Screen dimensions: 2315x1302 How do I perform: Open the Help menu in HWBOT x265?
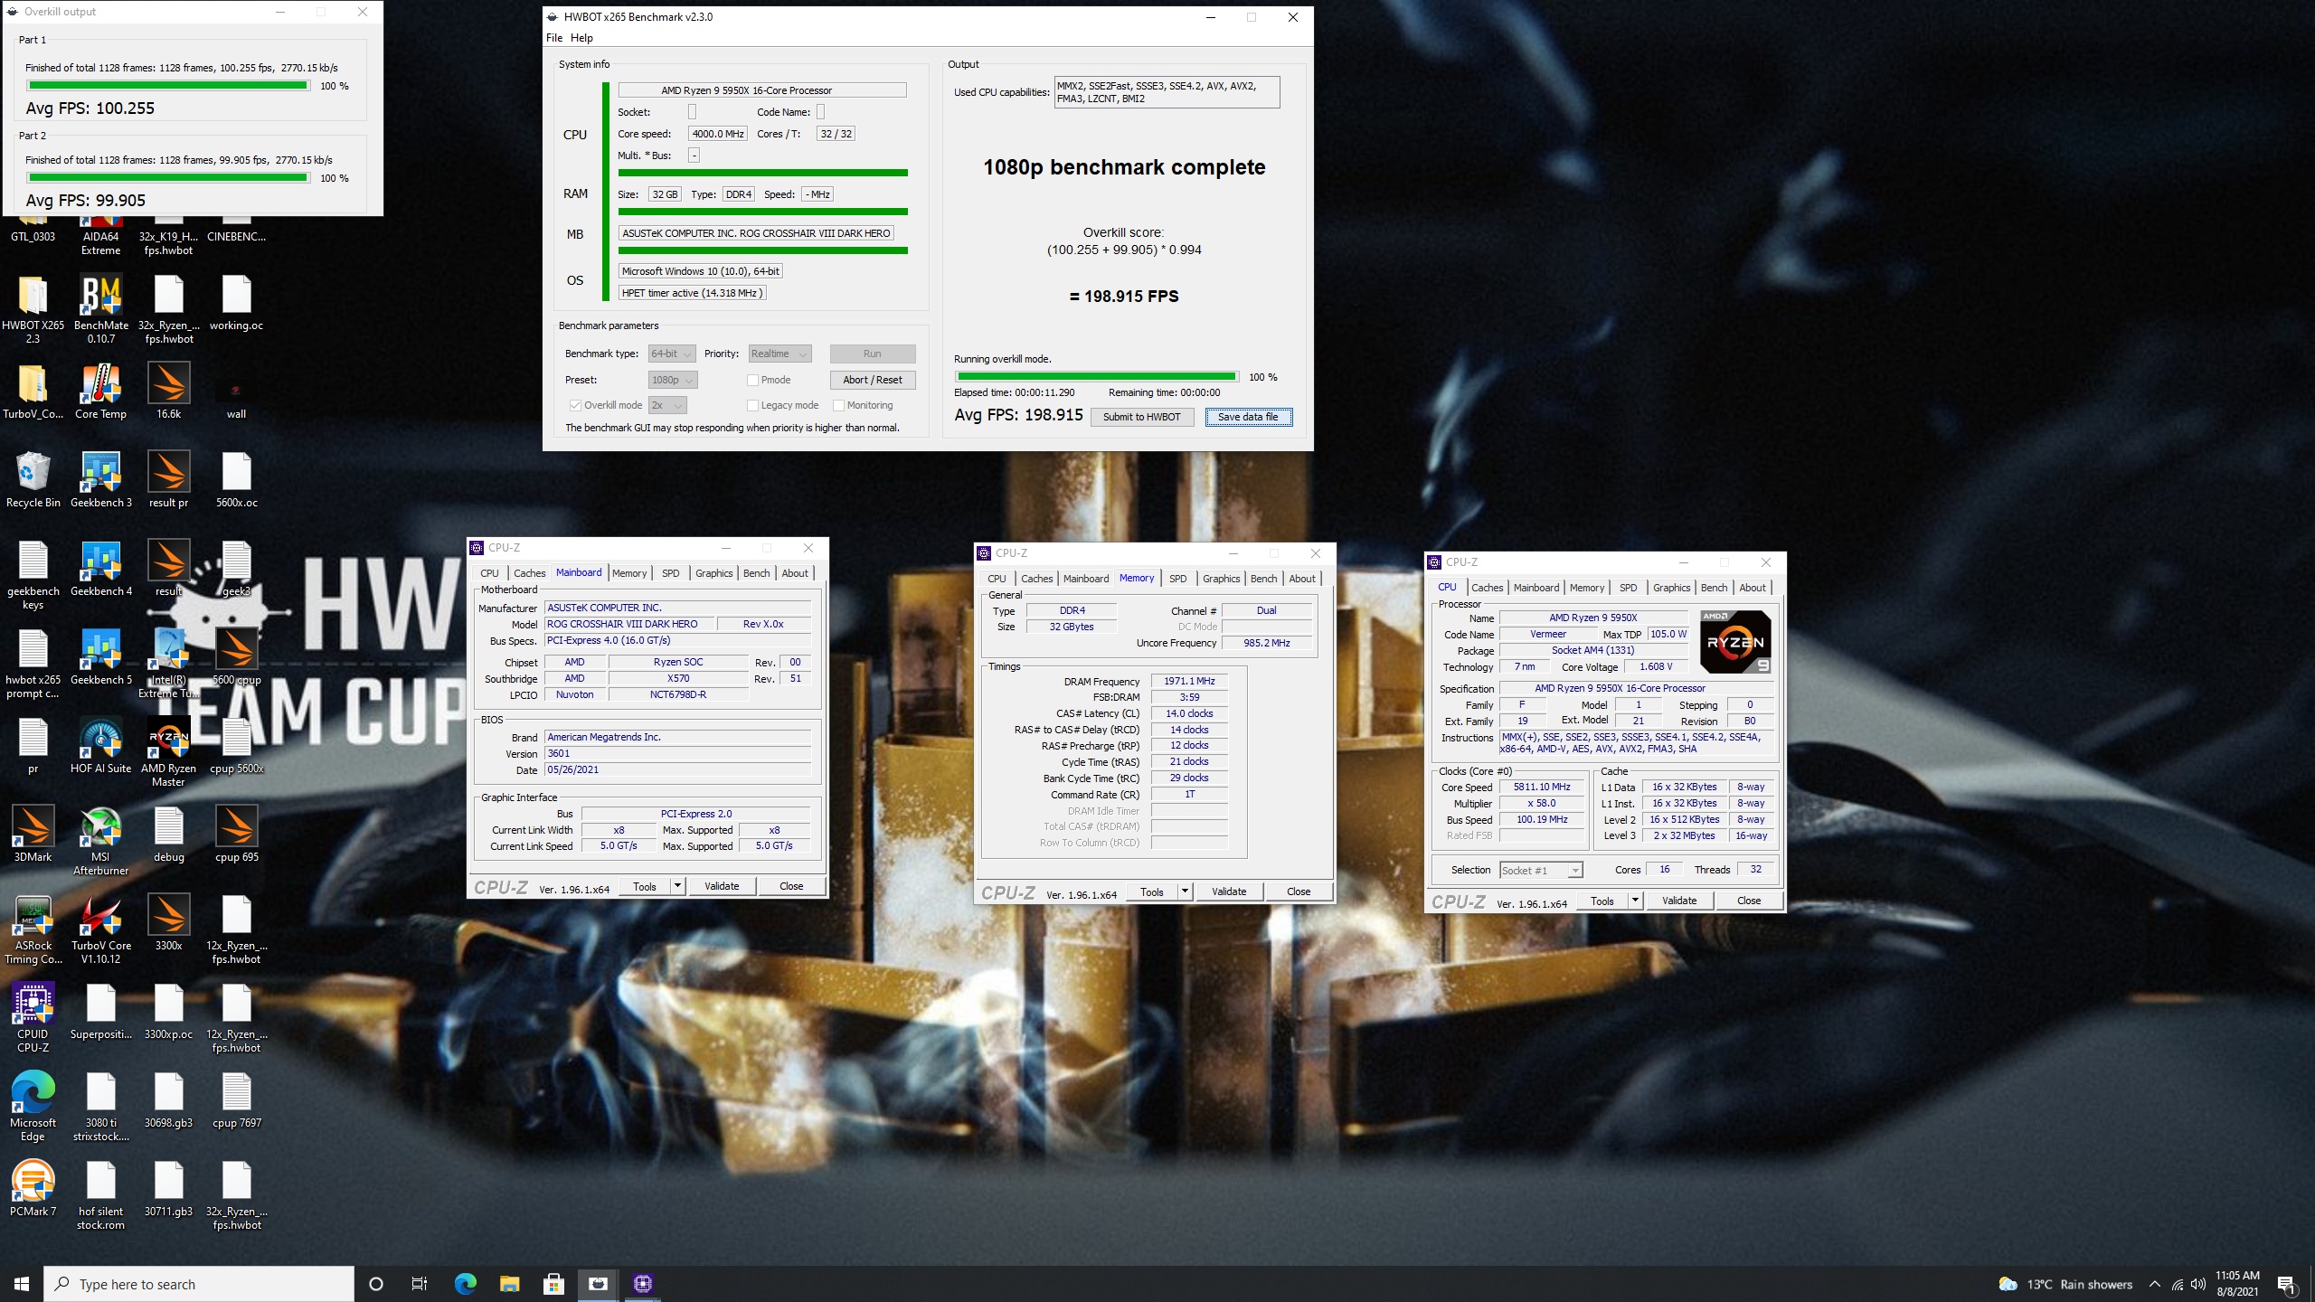[581, 38]
